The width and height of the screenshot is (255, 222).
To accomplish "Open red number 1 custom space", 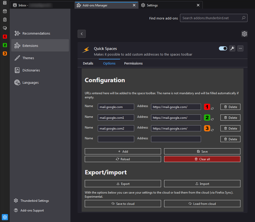I will (5, 37).
